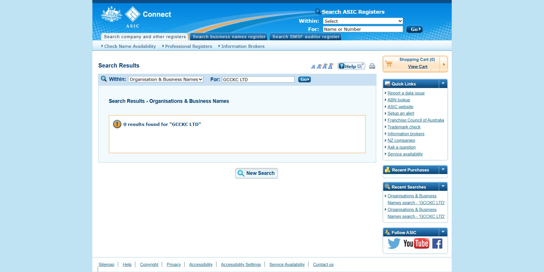Open the YouTube icon under Follow ASIC
The image size is (544, 272).
[x=416, y=244]
